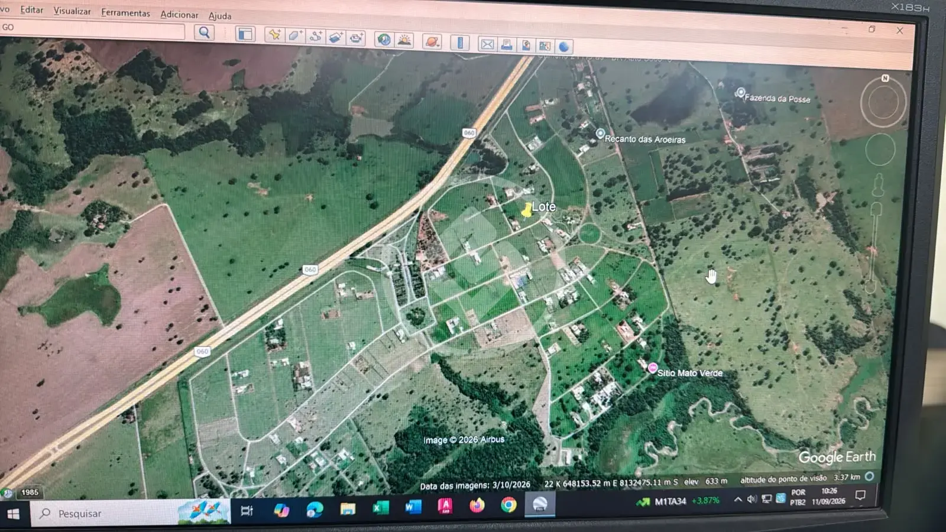This screenshot has width=946, height=532.
Task: Click the Print icon
Action: [507, 44]
